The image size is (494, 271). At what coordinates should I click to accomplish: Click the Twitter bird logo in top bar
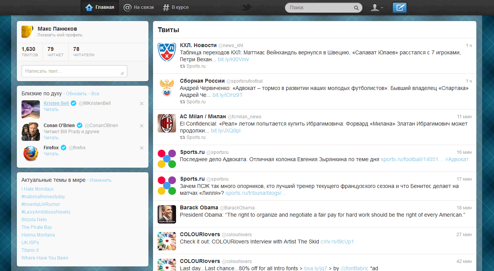coord(247,7)
